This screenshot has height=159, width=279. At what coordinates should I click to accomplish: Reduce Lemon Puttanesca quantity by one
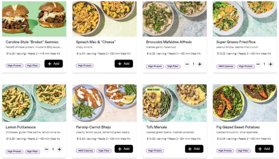[46, 149]
